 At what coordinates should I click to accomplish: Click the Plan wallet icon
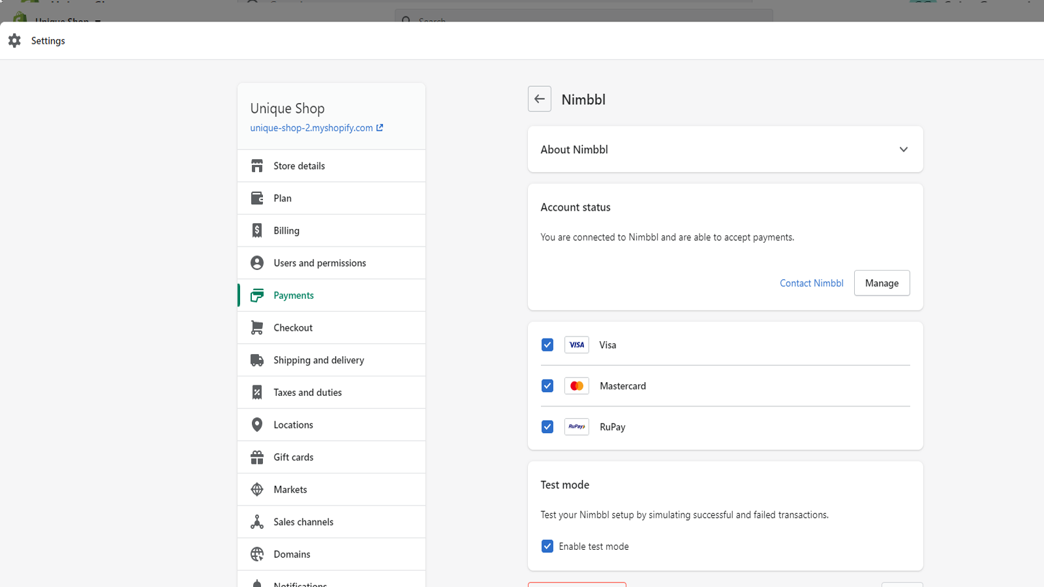tap(257, 198)
